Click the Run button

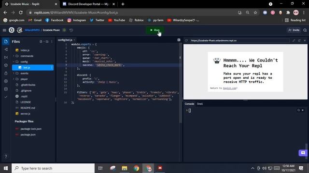point(154,30)
